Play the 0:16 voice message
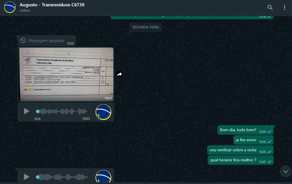The width and height of the screenshot is (292, 184). (x=26, y=111)
